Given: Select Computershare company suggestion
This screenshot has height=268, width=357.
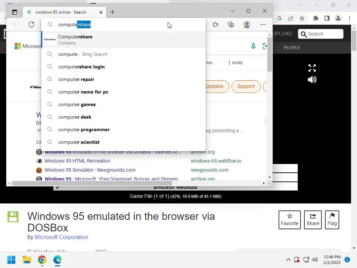Looking at the screenshot, I should (x=124, y=39).
